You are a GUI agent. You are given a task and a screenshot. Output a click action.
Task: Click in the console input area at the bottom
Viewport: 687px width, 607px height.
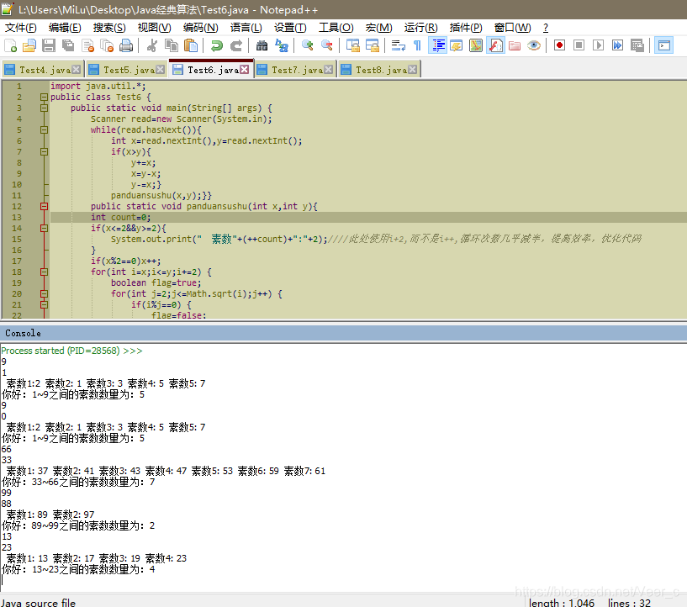(343, 580)
